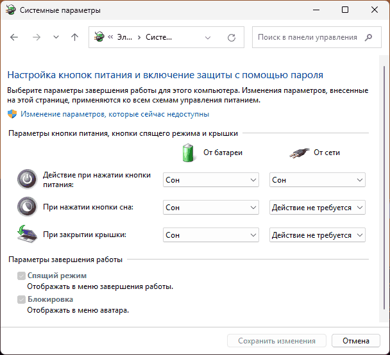Click the window title bar app icon
This screenshot has width=390, height=355.
10,10
